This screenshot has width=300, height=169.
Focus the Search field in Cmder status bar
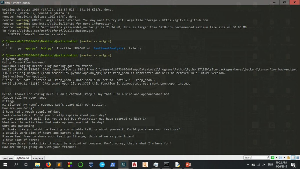257,157
